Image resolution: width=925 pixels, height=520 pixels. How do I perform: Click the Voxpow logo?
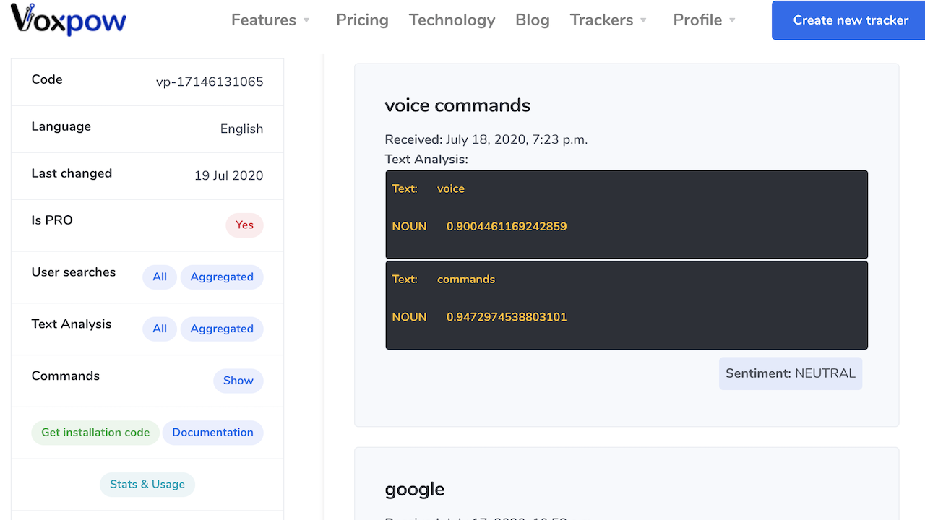tap(68, 19)
